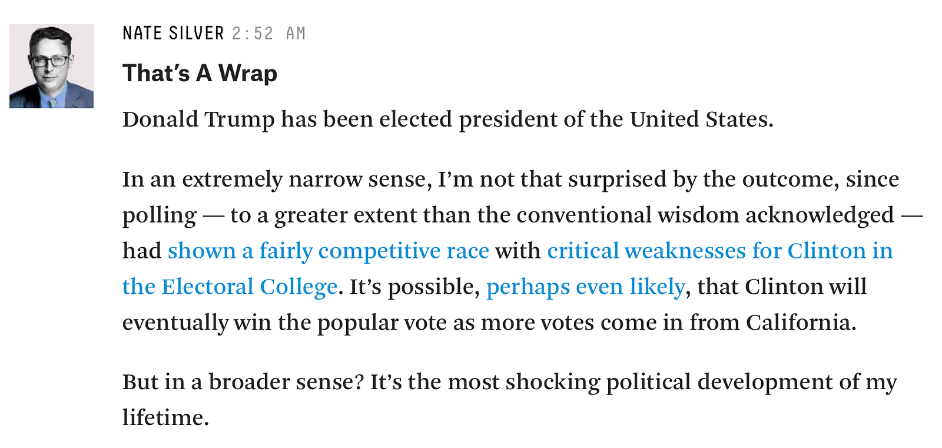
Task: Click the 2:52 AM post timestamp
Action: pyautogui.click(x=268, y=34)
